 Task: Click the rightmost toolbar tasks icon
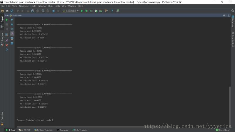(118, 11)
